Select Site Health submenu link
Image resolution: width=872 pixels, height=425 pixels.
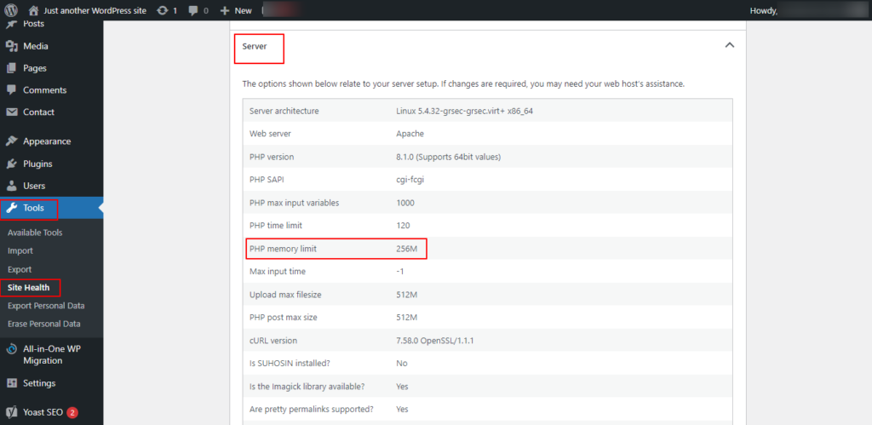(x=29, y=288)
